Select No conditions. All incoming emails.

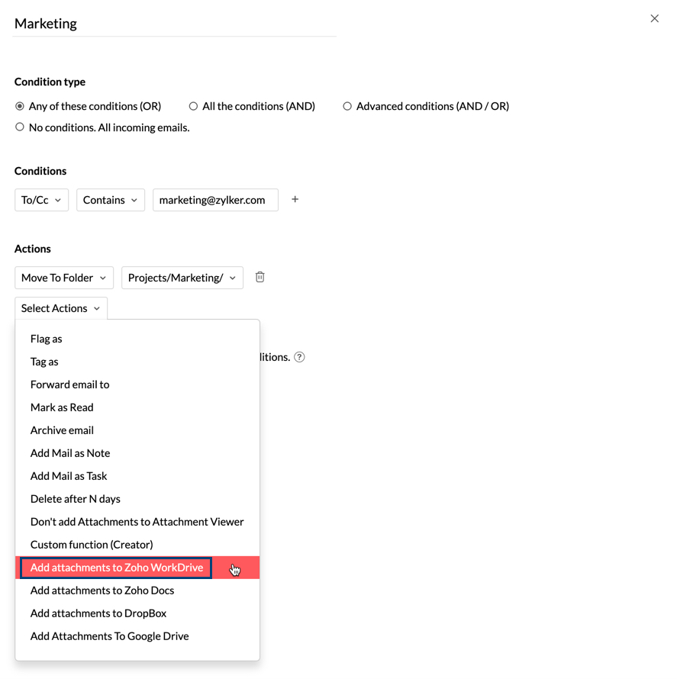[102, 127]
